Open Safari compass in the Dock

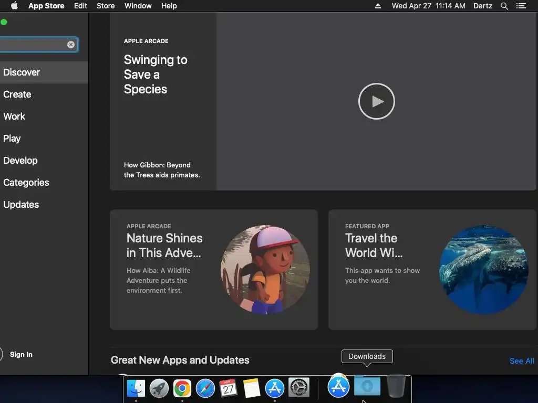[x=205, y=388]
